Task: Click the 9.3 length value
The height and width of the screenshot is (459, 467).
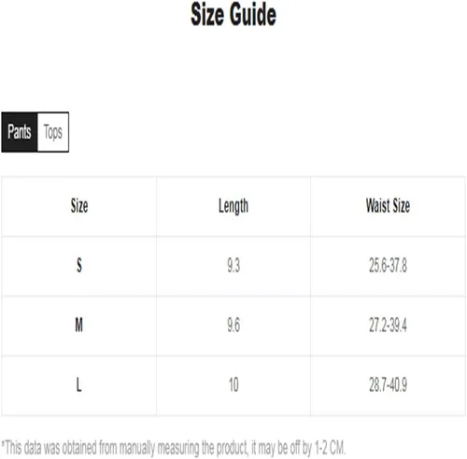Action: coord(233,266)
